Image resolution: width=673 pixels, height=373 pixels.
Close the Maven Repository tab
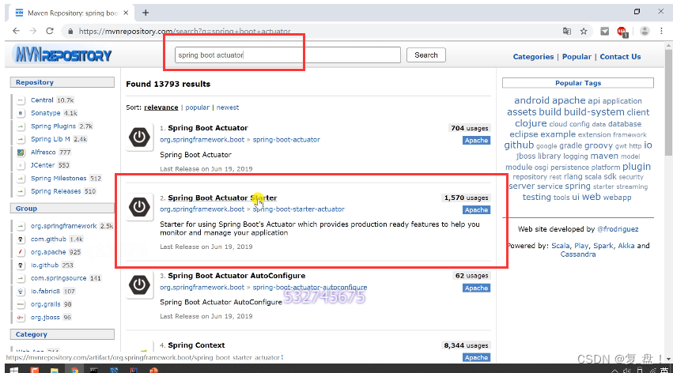(x=126, y=13)
